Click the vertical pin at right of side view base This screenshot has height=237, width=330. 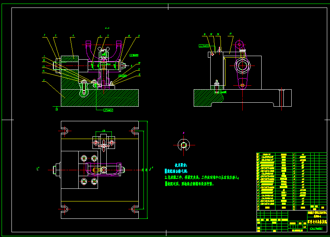point(282,98)
